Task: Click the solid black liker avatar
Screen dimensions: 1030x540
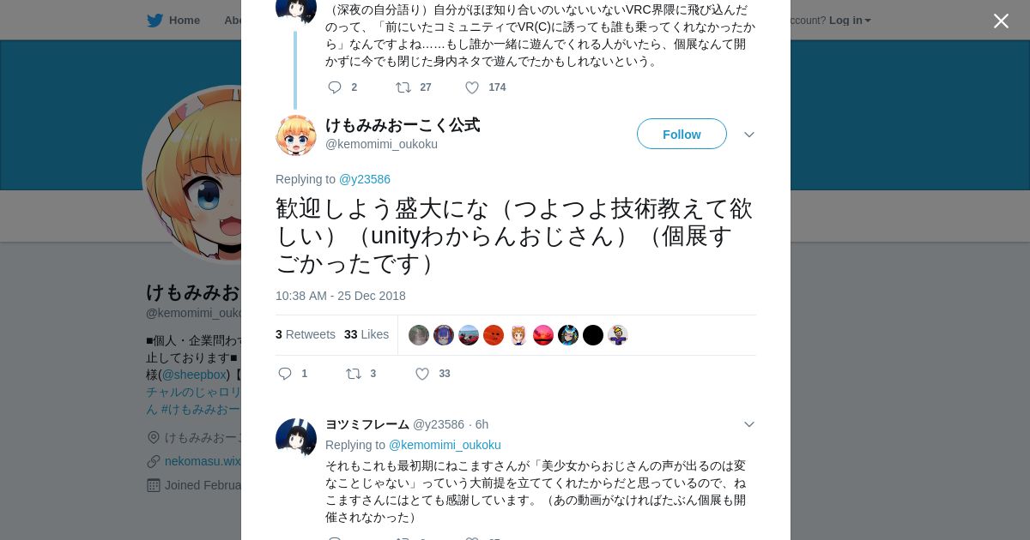Action: 593,335
